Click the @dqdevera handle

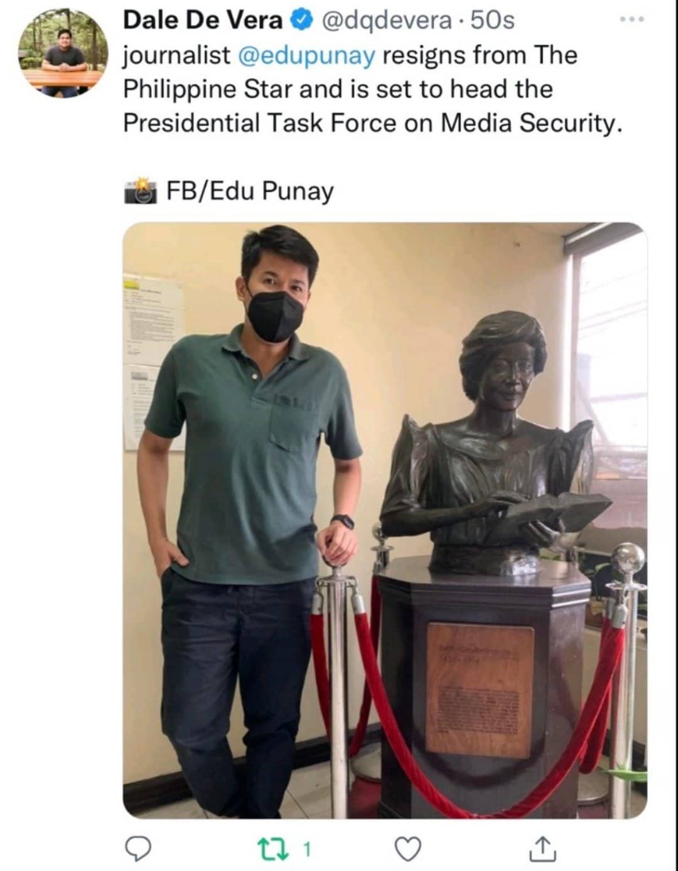(x=386, y=21)
